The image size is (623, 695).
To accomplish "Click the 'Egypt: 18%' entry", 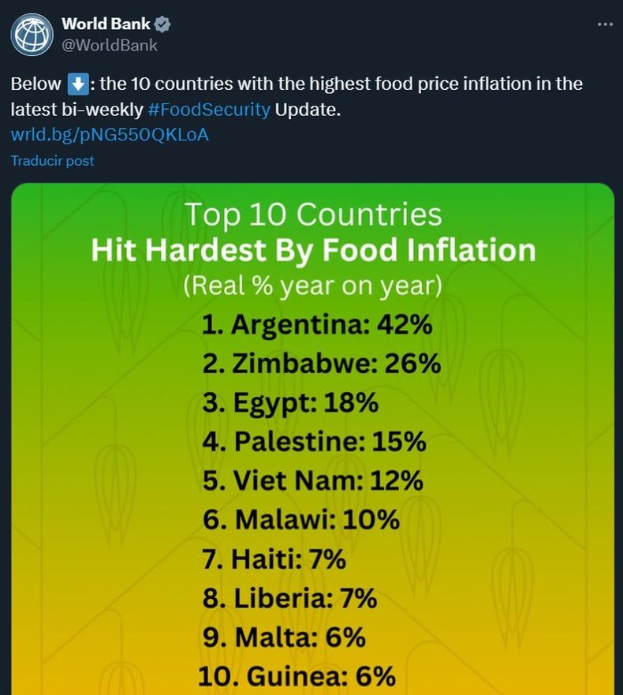I will (290, 402).
